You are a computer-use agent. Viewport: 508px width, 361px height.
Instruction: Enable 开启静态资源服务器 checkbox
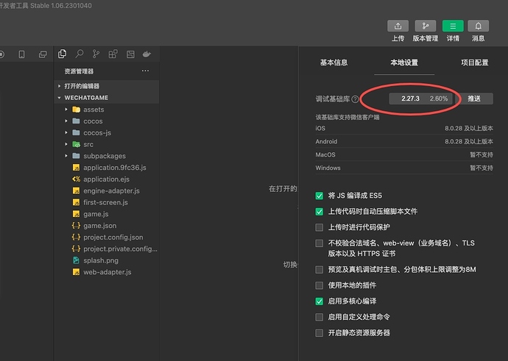point(319,333)
